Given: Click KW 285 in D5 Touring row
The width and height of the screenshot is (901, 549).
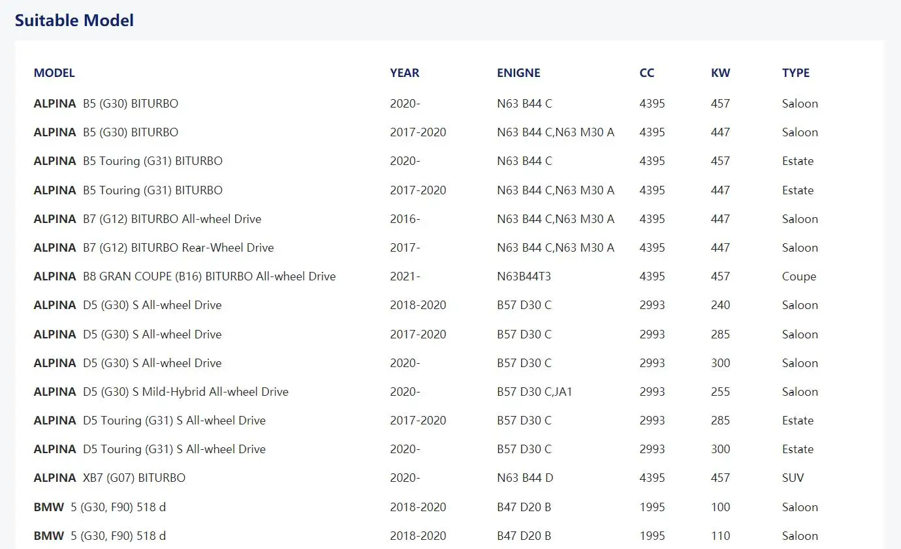Looking at the screenshot, I should point(721,421).
